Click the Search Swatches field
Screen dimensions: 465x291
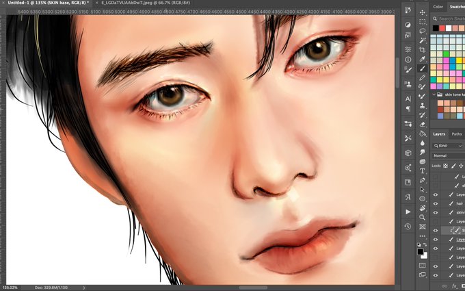[x=451, y=18]
